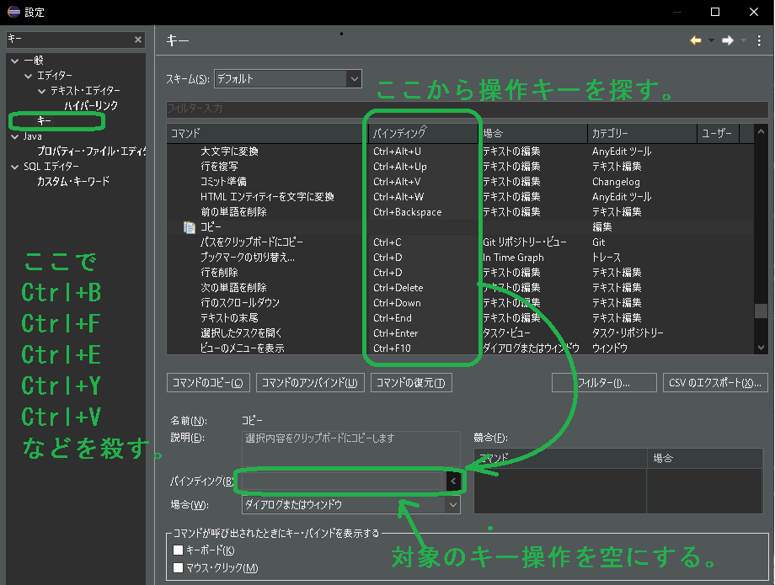
Task: Click the コマンドの復元(T) button
Action: point(411,383)
